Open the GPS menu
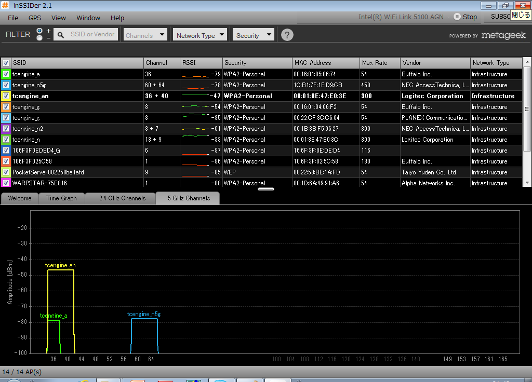The height and width of the screenshot is (382, 532). 35,18
